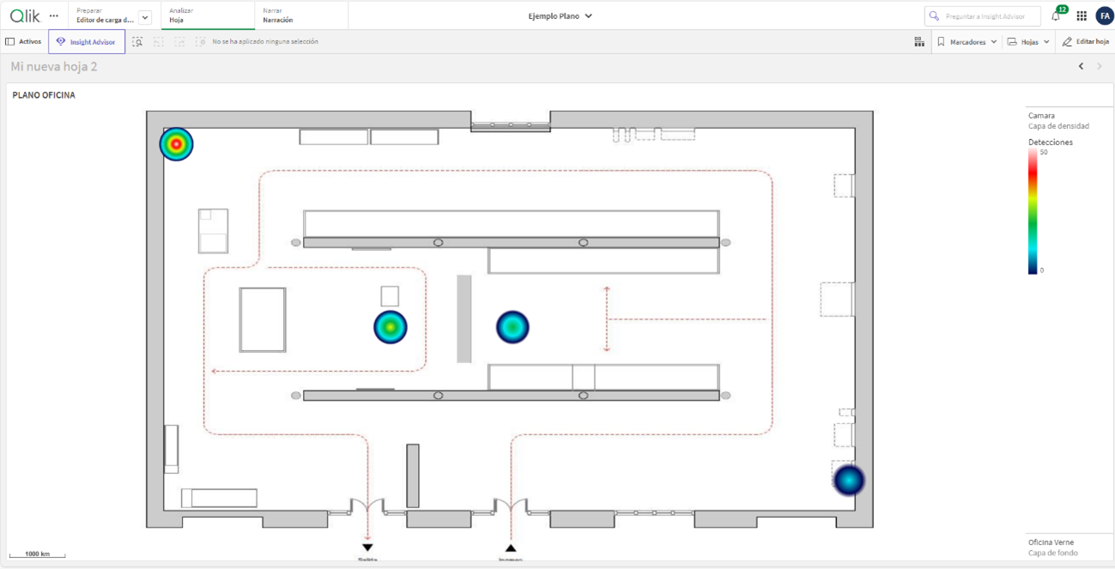Open Insight Advisor
Viewport: 1115px width, 569px height.
click(x=87, y=41)
